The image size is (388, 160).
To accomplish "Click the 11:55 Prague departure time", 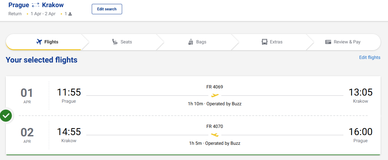I will coord(69,92).
